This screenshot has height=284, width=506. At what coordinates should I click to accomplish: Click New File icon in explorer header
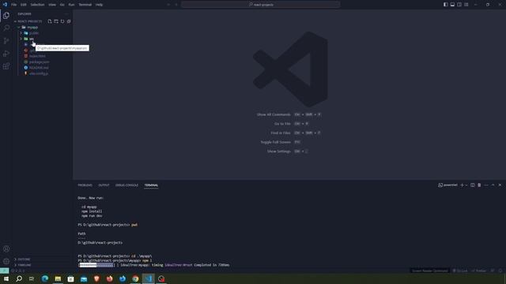click(x=50, y=21)
